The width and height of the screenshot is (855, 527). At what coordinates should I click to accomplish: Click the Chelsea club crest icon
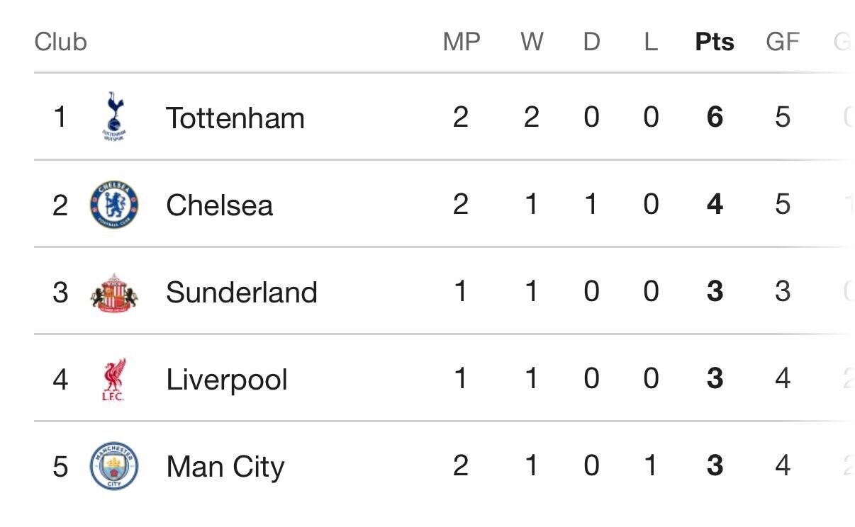tap(113, 205)
